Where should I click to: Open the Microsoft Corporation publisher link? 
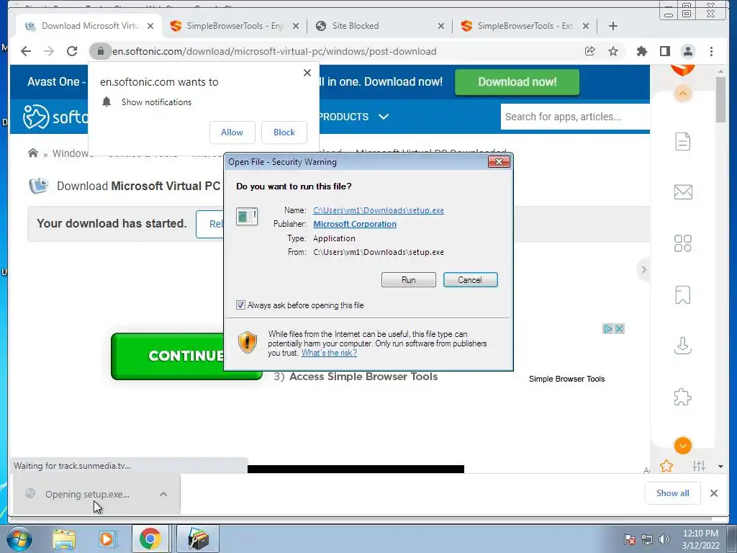355,224
